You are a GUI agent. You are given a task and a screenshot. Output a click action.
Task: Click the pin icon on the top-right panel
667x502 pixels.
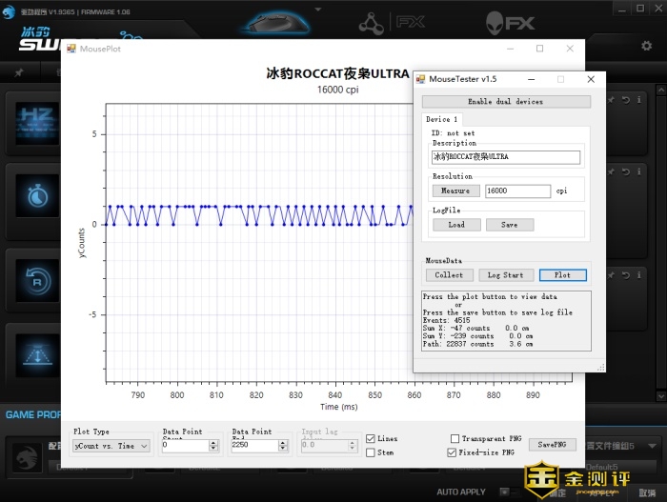(612, 99)
